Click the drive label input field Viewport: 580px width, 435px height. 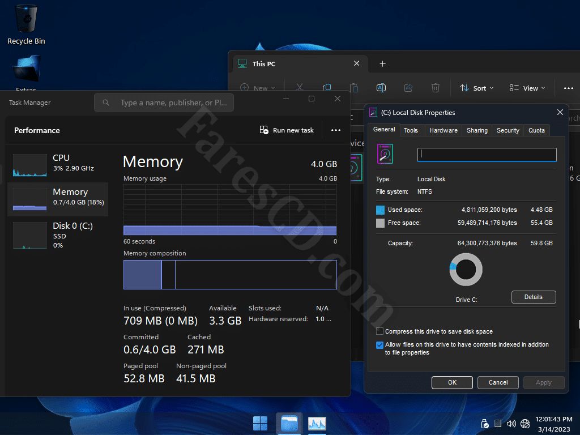click(x=487, y=155)
